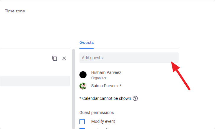Select guest Saima Parveez

pyautogui.click(x=105, y=86)
